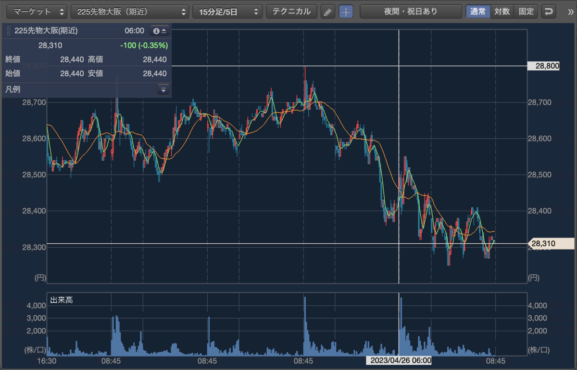Click the 終値 label in info panel
Image resolution: width=577 pixels, height=370 pixels.
(13, 60)
